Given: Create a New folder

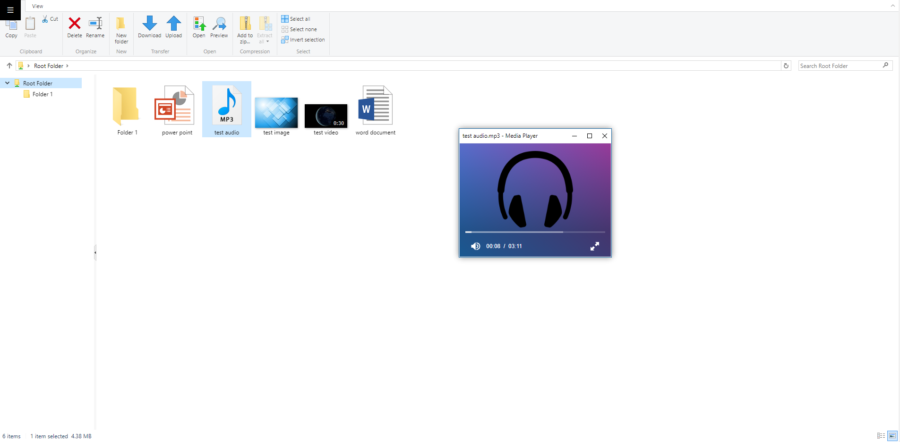Looking at the screenshot, I should (x=121, y=31).
